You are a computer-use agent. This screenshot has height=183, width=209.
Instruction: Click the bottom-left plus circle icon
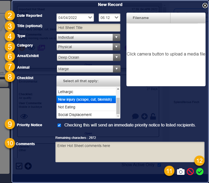[28, 166]
